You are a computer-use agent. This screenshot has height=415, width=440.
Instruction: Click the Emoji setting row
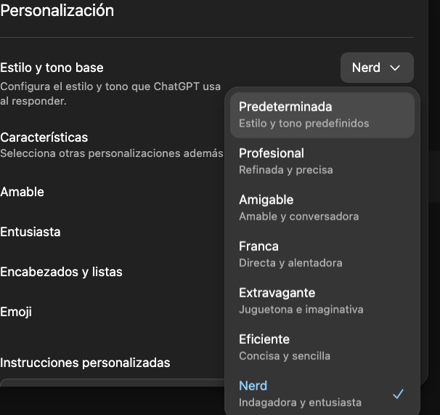click(x=16, y=312)
